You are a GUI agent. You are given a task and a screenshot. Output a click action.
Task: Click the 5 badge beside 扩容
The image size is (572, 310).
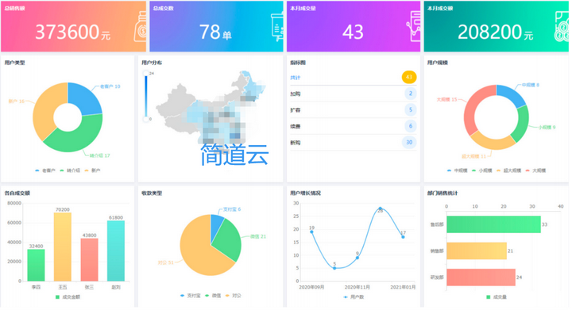411,109
